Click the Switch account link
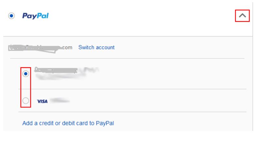The width and height of the screenshot is (269, 141). [x=96, y=47]
